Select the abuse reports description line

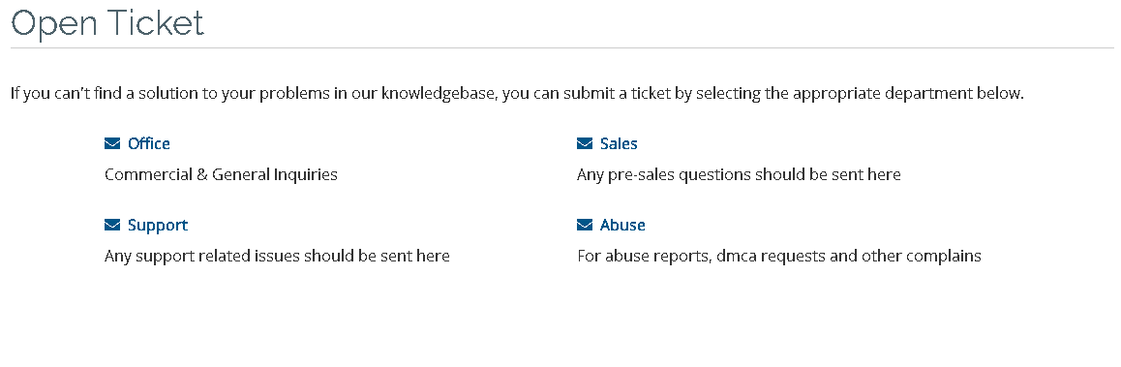pos(778,256)
